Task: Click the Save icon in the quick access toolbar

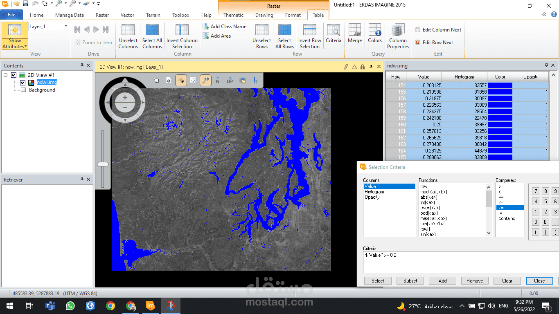Action: (x=26, y=4)
